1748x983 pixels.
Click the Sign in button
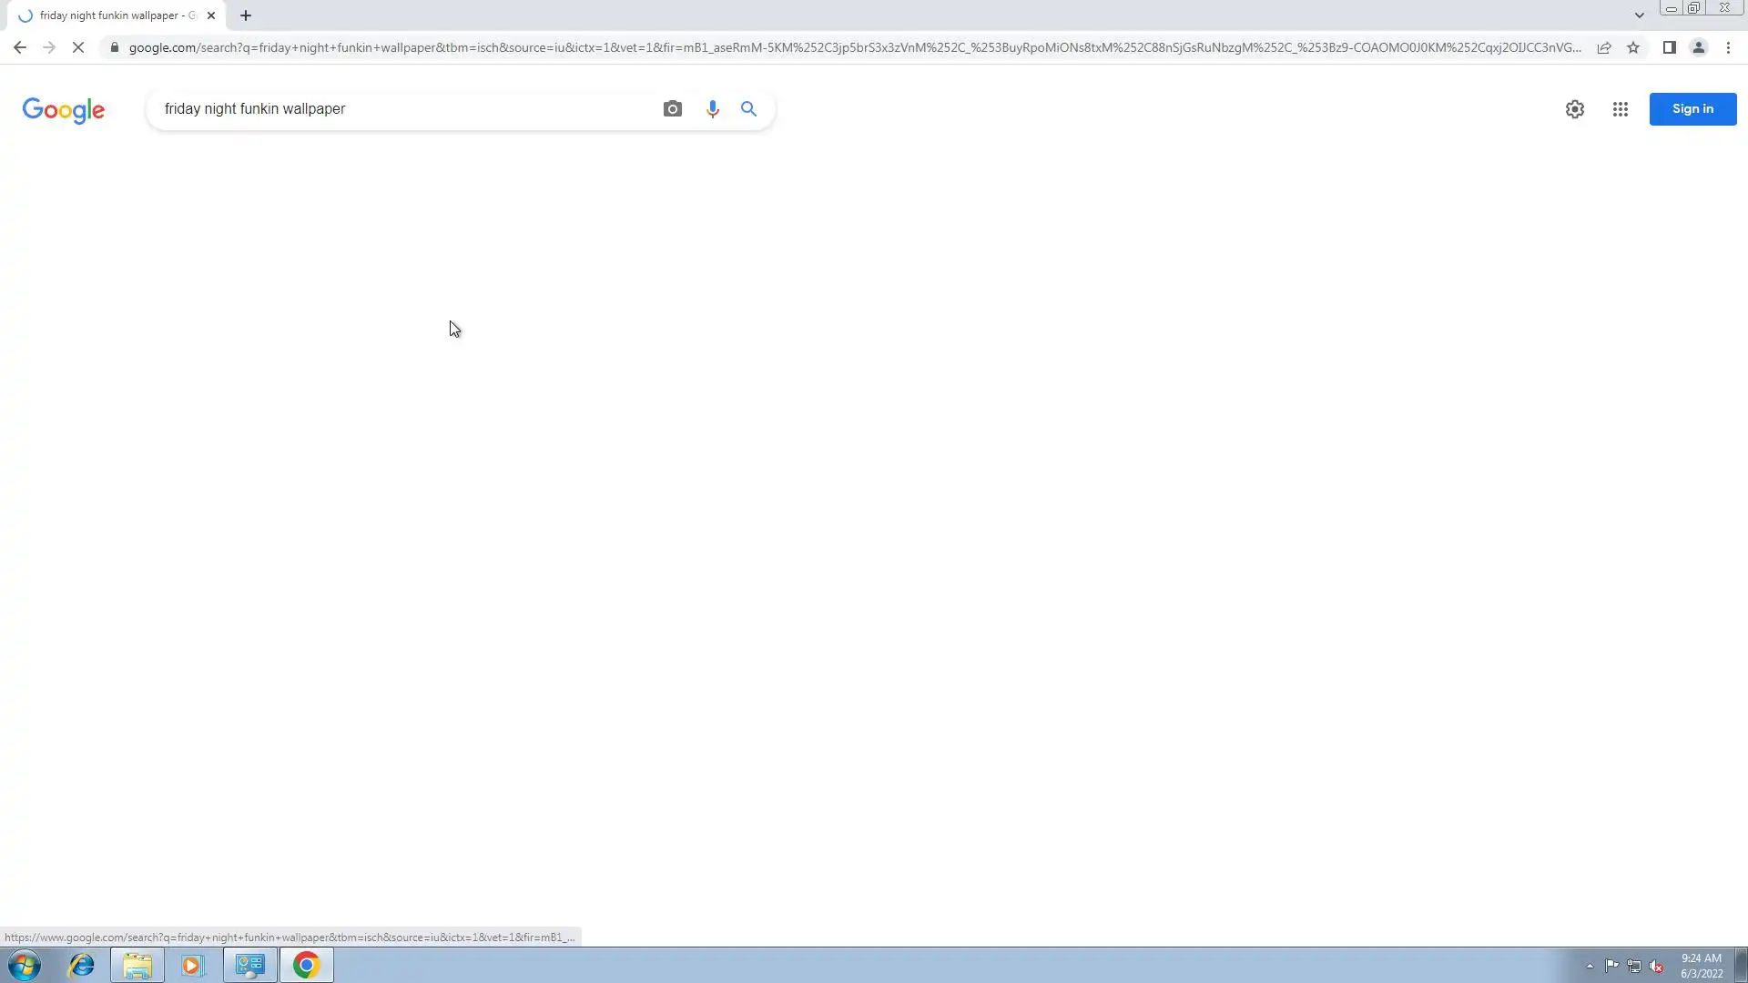1692,109
